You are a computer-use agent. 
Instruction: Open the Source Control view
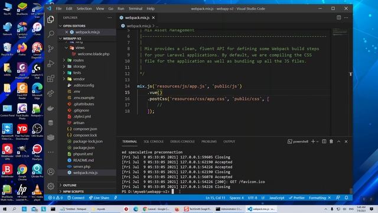tap(51, 49)
